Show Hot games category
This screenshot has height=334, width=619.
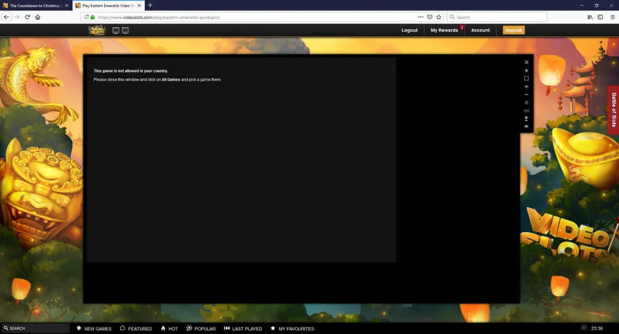tap(169, 328)
